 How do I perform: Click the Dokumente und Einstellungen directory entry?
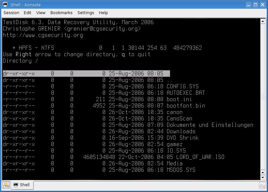point(128,125)
